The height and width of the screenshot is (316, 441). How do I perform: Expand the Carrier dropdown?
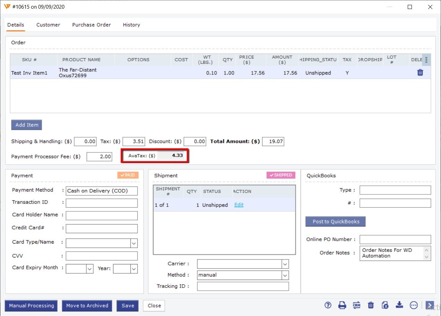pyautogui.click(x=285, y=264)
